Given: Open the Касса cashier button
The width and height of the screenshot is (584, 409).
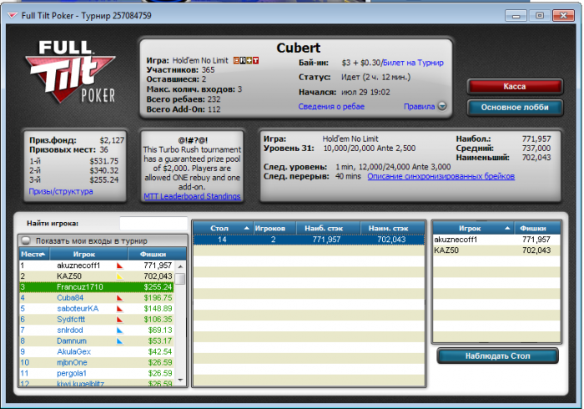Looking at the screenshot, I should pos(515,87).
